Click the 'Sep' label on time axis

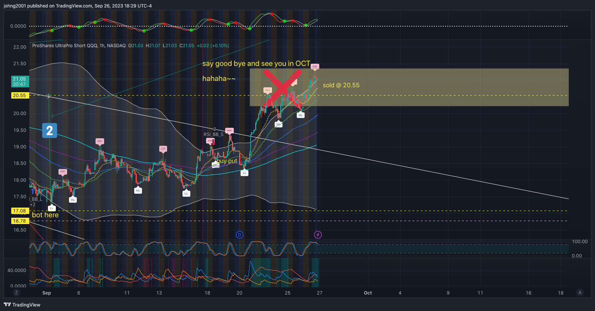(46, 293)
